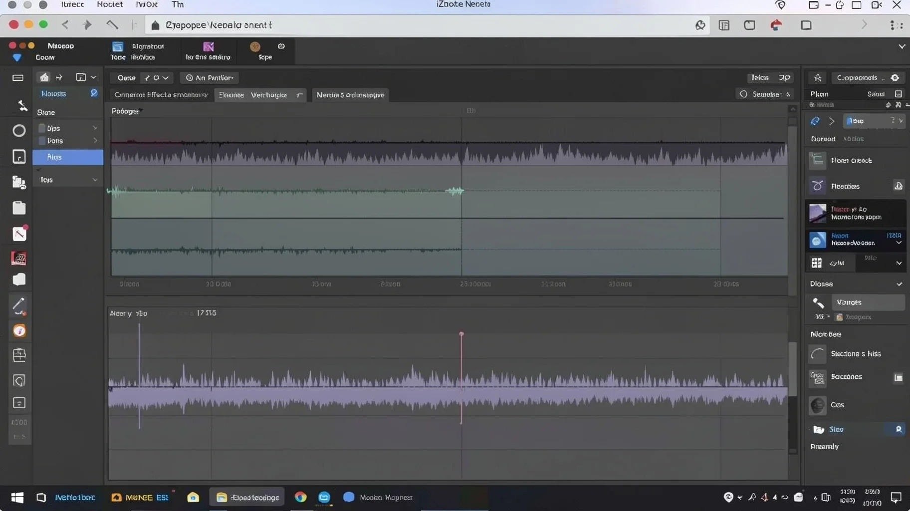
Task: Click the pink icon above 'lto Ens Sardtro'
Action: coord(209,46)
